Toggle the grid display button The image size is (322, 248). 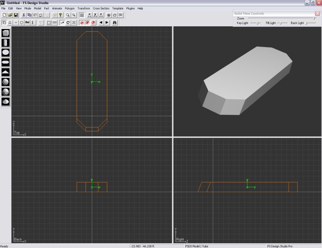coord(82,15)
